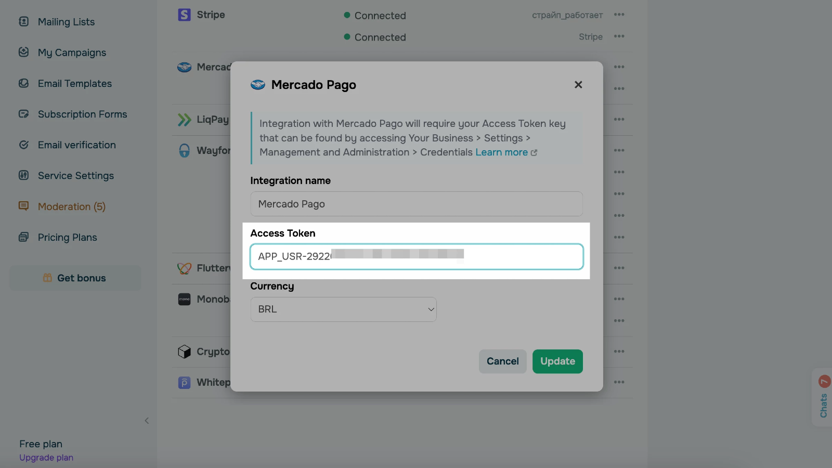Close the Mercado Pago dialog
This screenshot has height=468, width=832.
click(x=578, y=85)
